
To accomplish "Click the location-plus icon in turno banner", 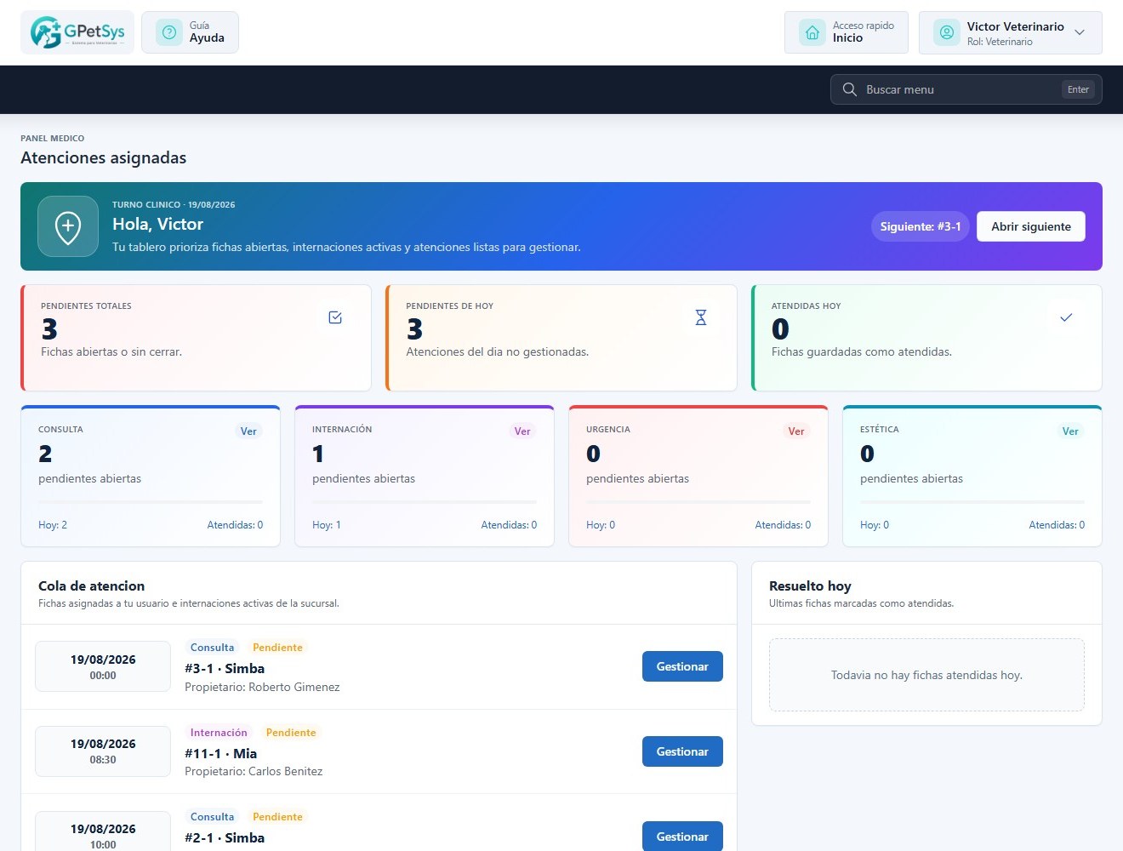I will point(68,226).
